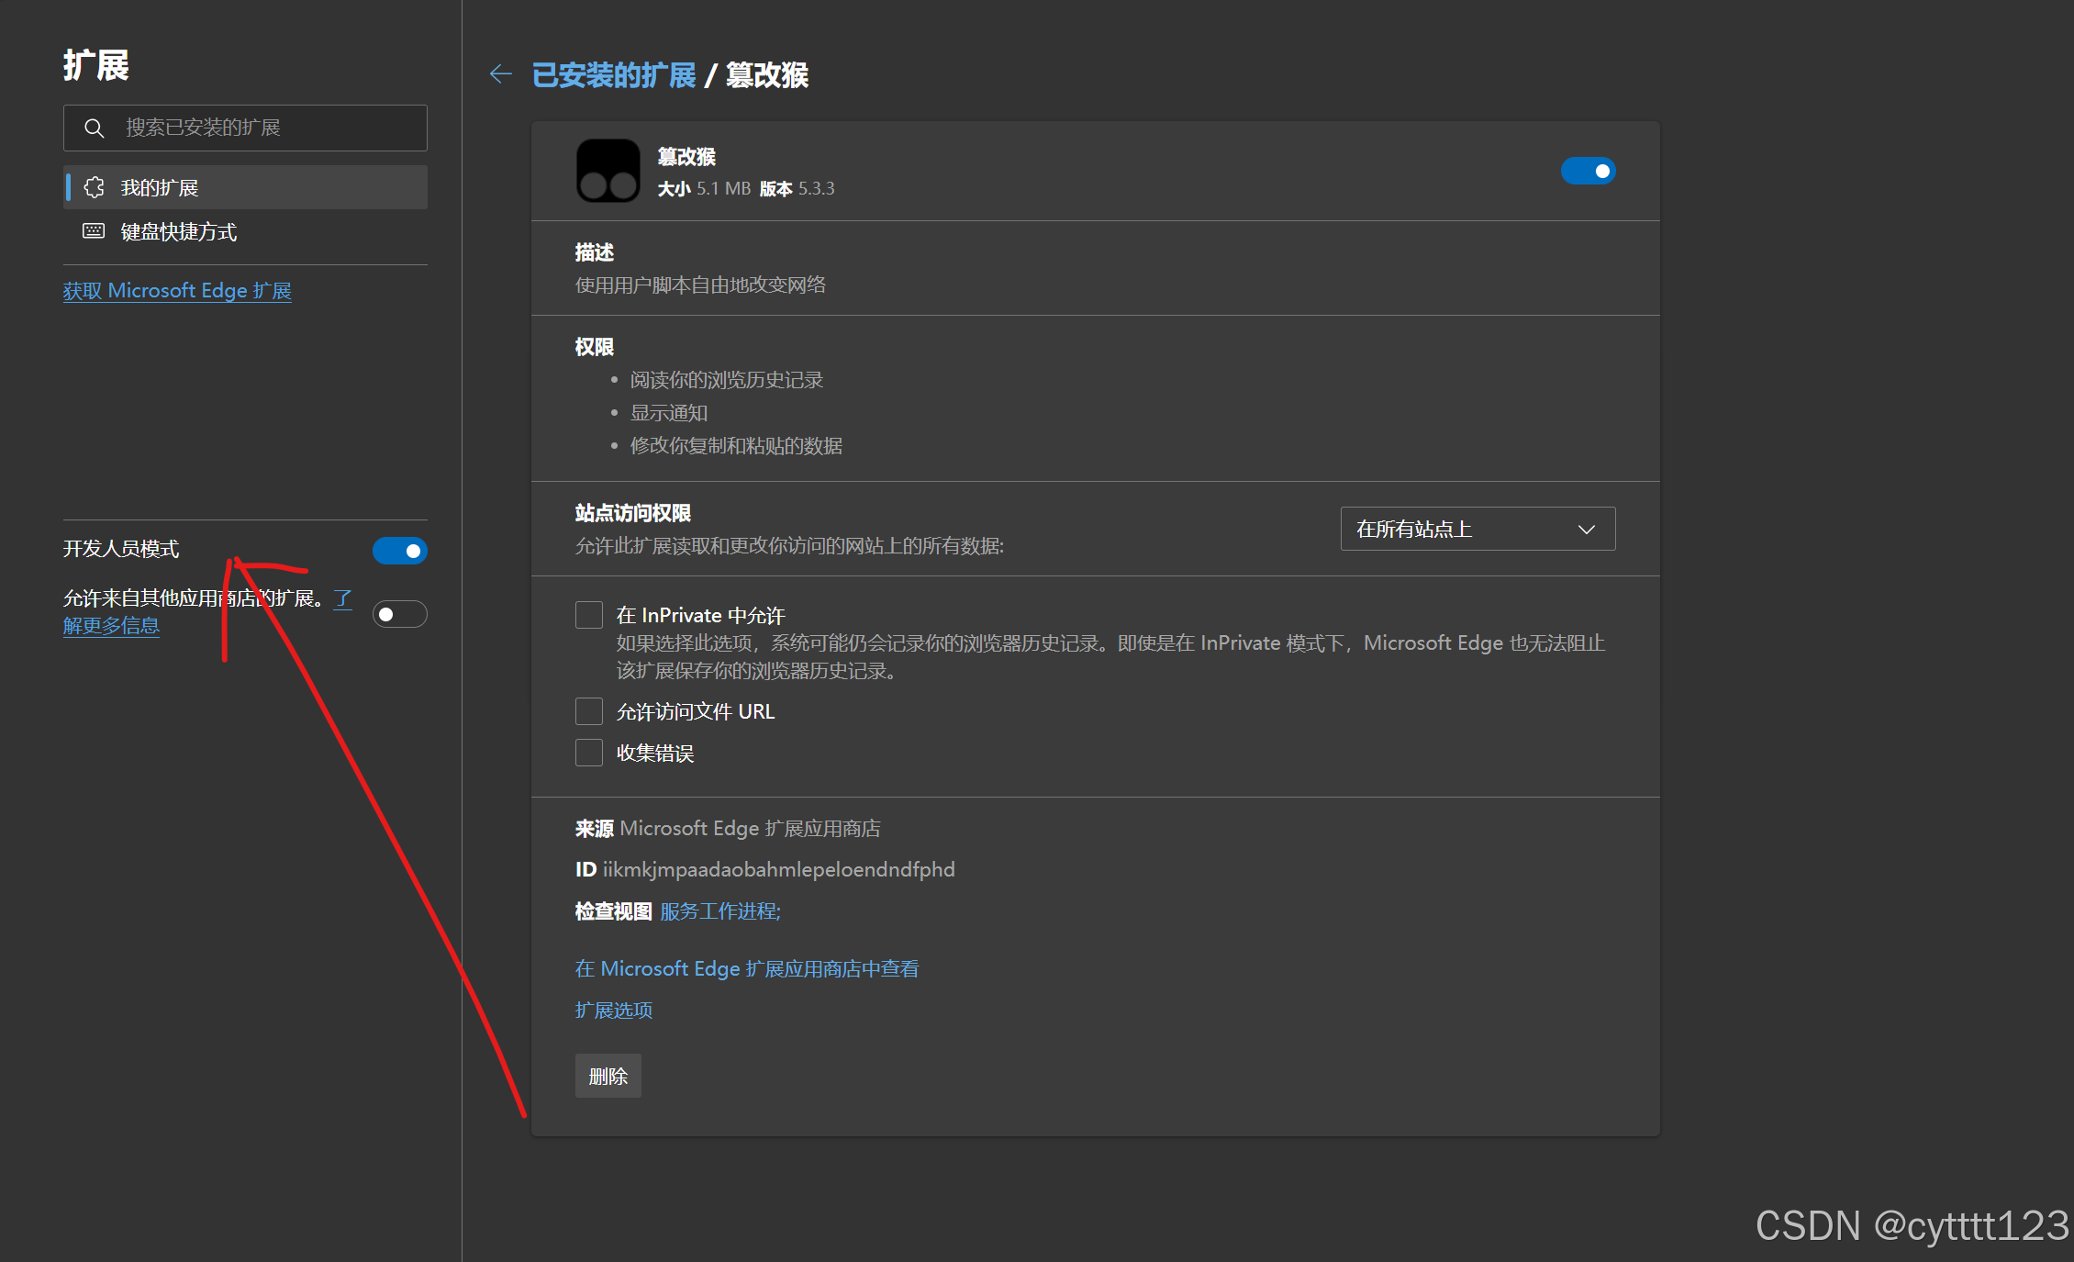Click the search magnifier icon

pos(94,128)
